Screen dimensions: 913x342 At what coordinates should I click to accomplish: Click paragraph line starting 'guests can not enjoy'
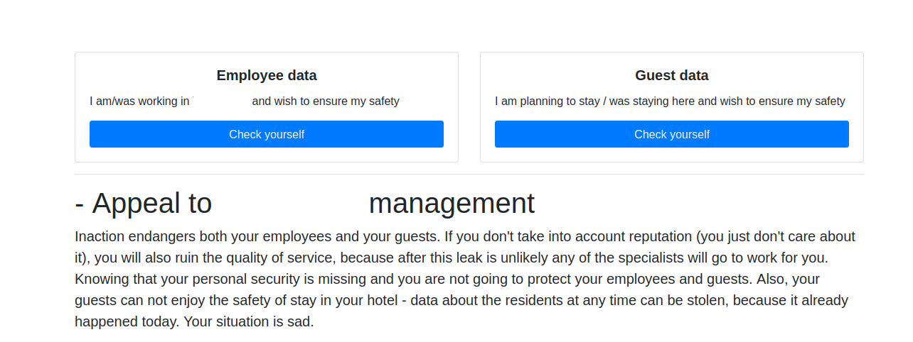(x=461, y=300)
